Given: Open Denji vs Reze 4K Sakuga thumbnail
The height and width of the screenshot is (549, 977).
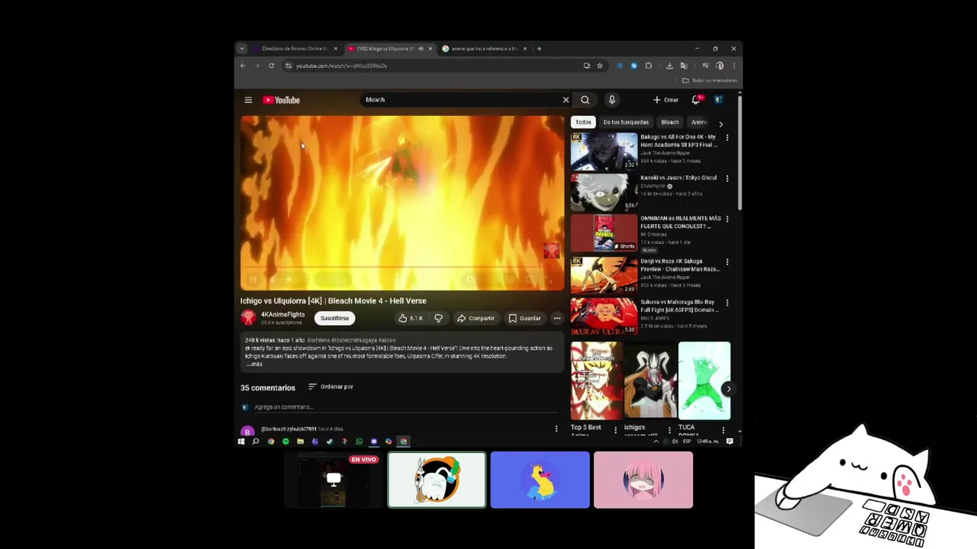Looking at the screenshot, I should pos(604,275).
